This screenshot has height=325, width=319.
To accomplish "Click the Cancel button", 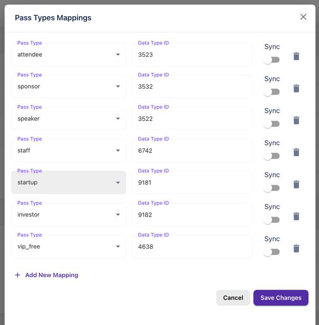I will tap(233, 298).
